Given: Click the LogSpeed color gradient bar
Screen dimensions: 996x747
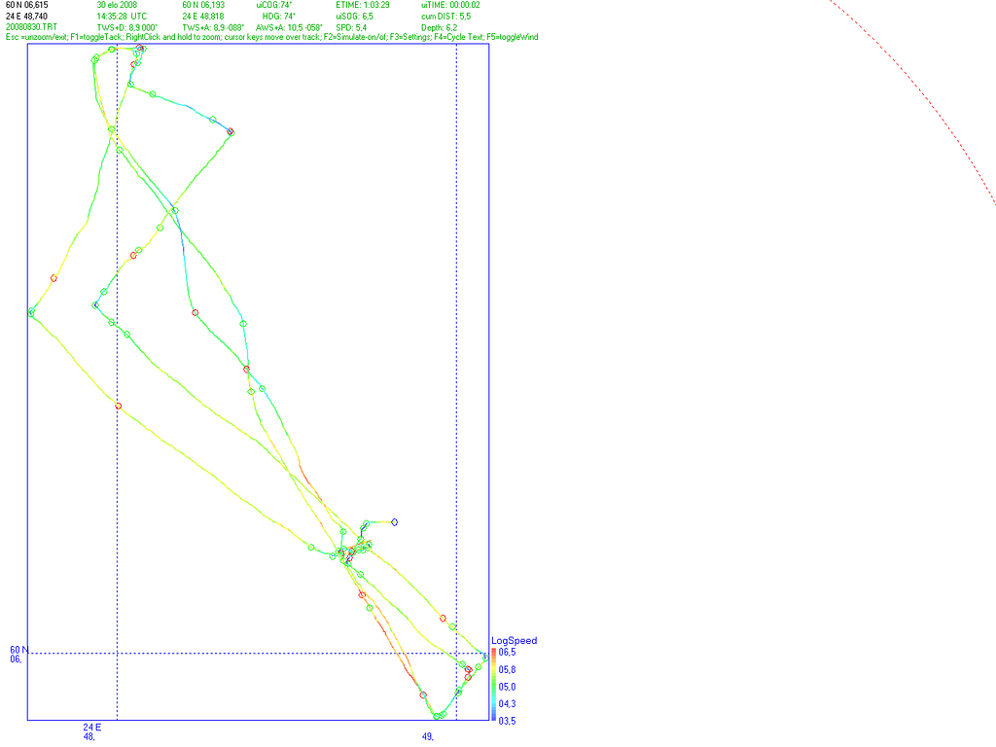Looking at the screenshot, I should click(494, 685).
